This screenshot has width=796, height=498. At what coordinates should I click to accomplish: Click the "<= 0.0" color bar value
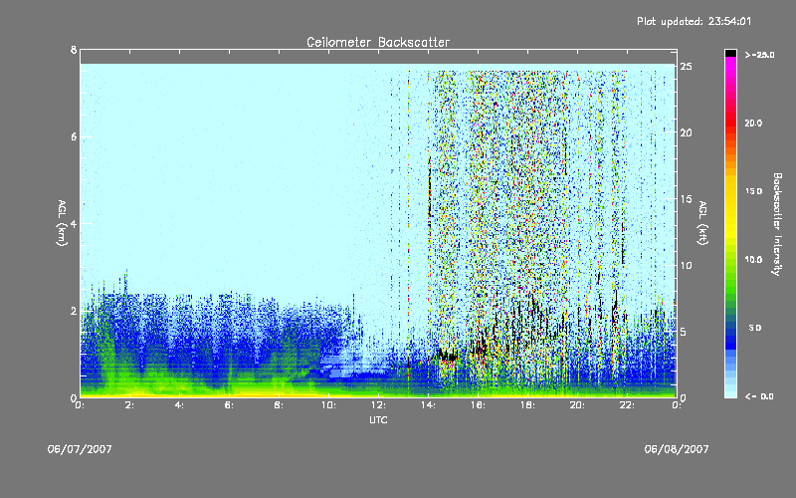coord(759,396)
